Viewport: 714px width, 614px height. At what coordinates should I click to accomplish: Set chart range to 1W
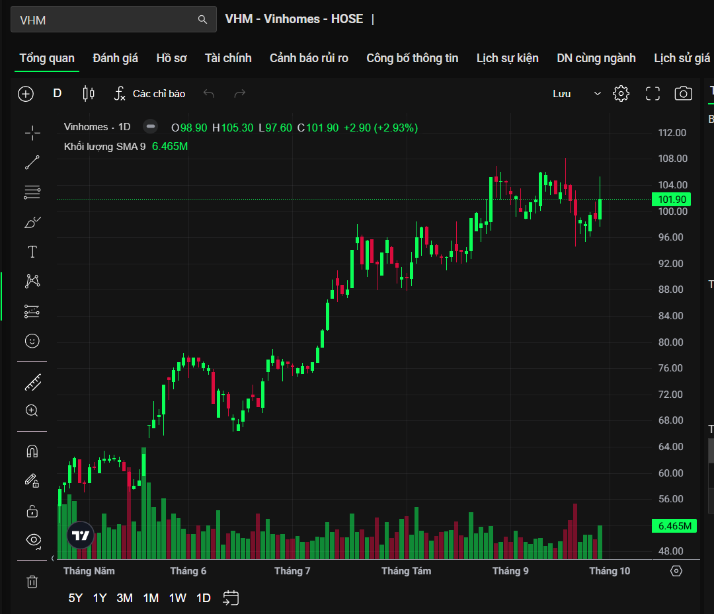point(178,598)
